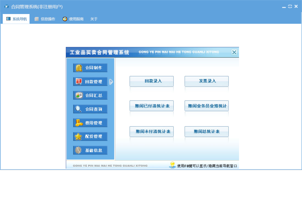The width and height of the screenshot is (302, 200).
Task: Click the question mark icon on 使用指南
Action: coord(65,19)
